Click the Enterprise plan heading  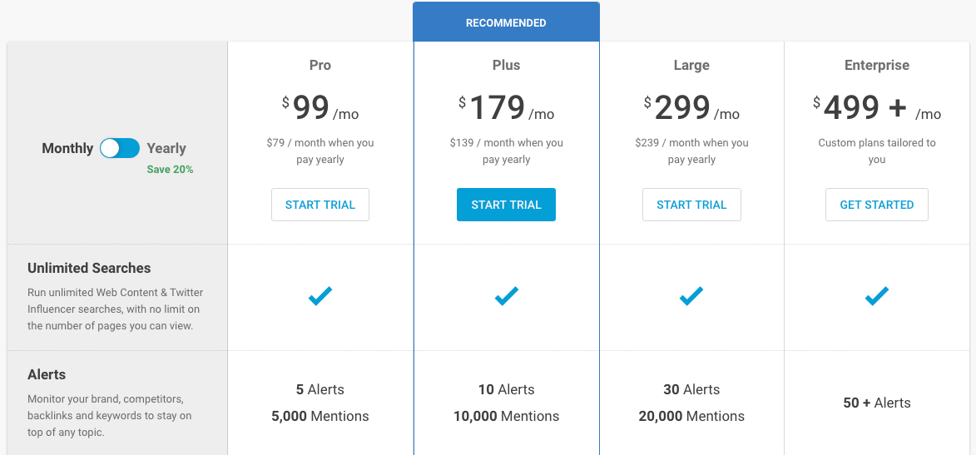pos(877,65)
